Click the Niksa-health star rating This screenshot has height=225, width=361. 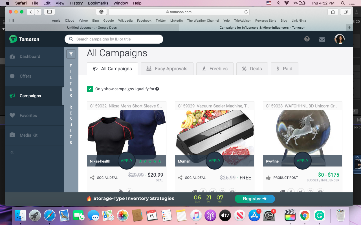coord(150,161)
